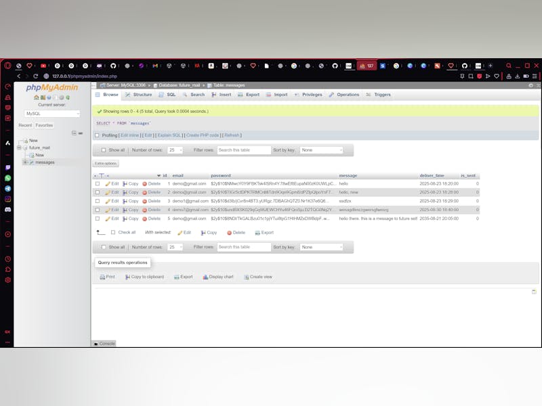Image resolution: width=542 pixels, height=406 pixels.
Task: Click the id column sort arrow
Action: (159, 176)
